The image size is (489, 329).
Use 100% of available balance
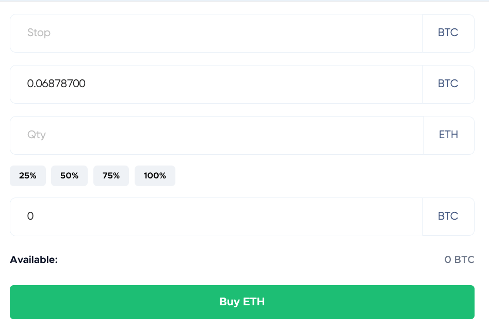[155, 176]
